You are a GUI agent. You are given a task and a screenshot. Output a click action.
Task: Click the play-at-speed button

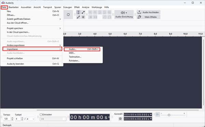[x=158, y=114]
